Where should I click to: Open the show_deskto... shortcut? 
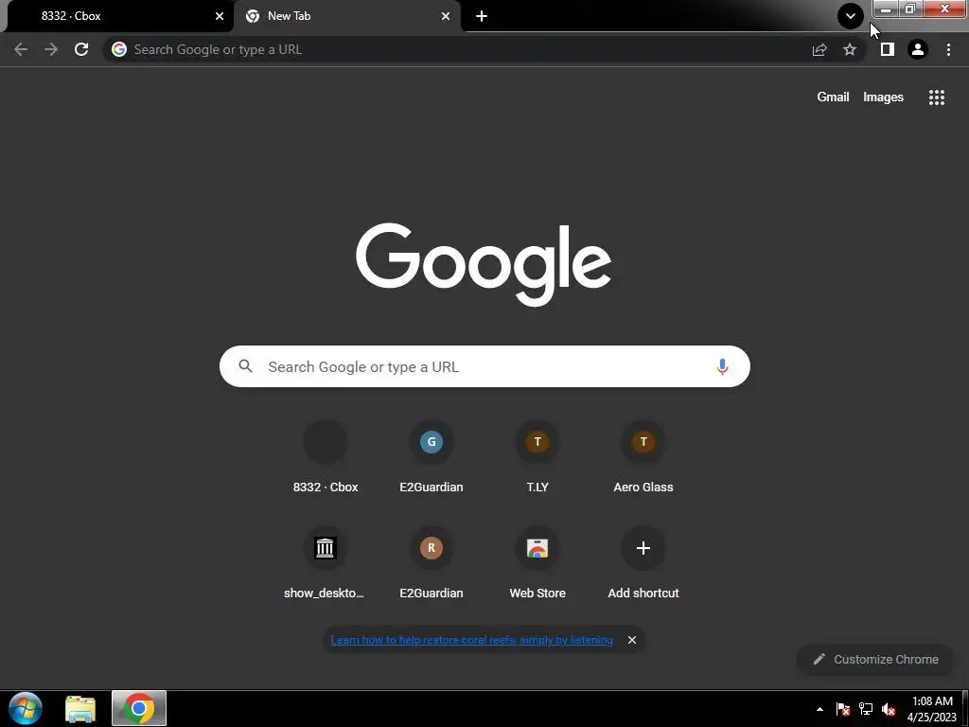[x=326, y=564]
